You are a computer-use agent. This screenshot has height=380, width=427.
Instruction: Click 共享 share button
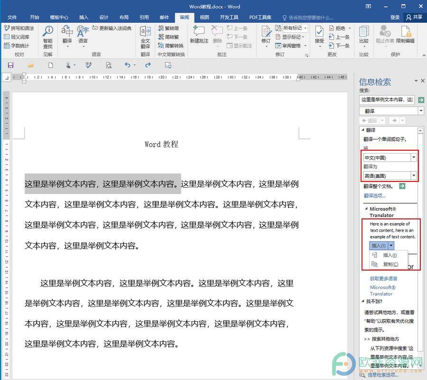pos(414,17)
